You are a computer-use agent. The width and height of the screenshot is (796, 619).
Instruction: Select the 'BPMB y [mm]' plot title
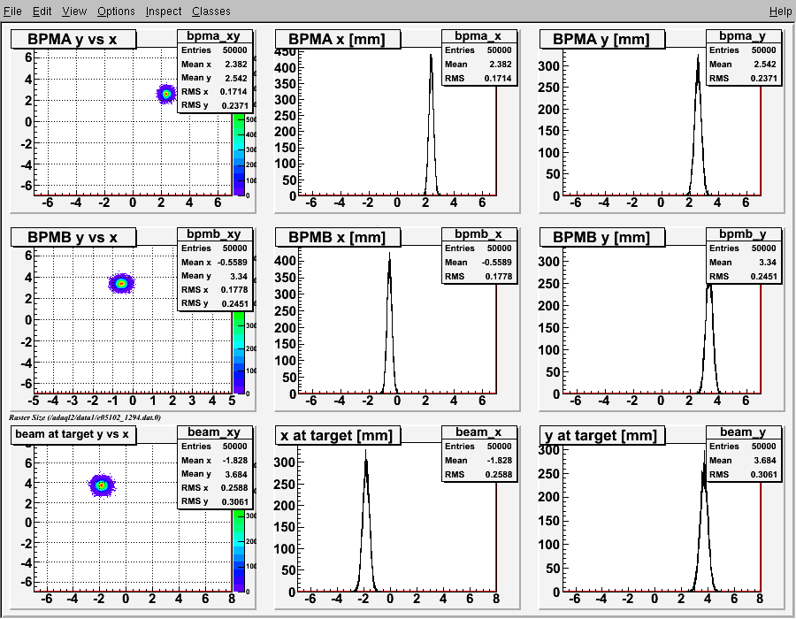601,237
